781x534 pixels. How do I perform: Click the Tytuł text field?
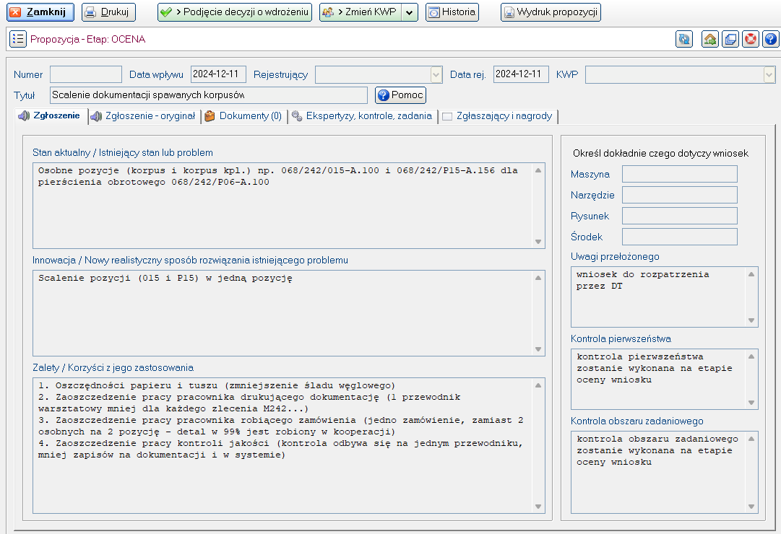(209, 95)
